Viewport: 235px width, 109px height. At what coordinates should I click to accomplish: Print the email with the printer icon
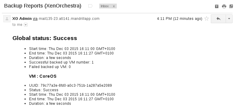point(224,6)
